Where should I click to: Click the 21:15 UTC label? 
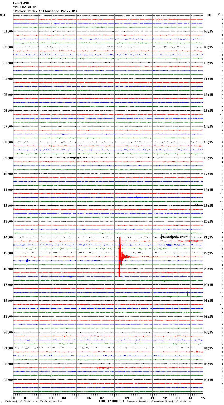pyautogui.click(x=208, y=237)
